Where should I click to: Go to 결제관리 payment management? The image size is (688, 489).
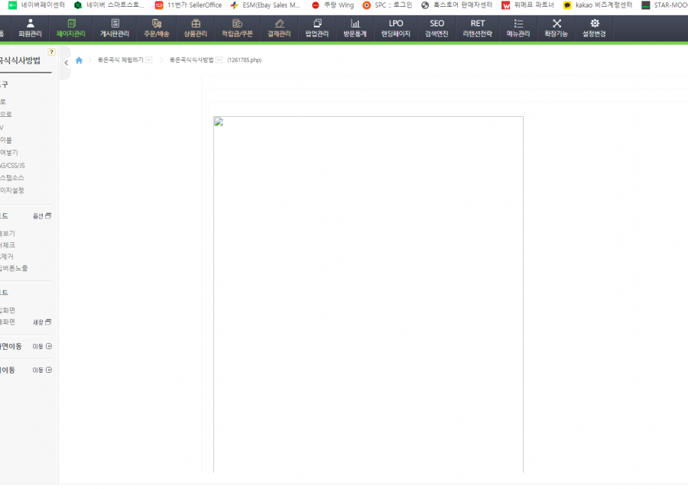(x=279, y=28)
